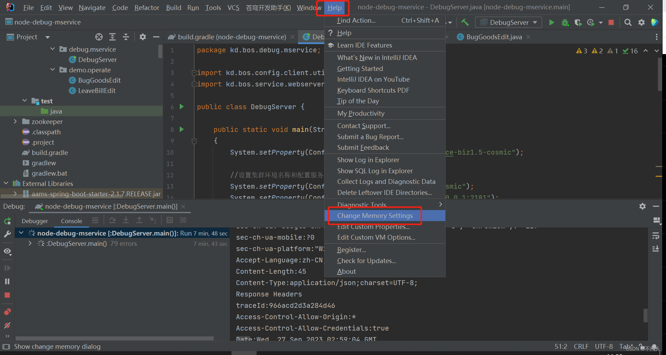Open the Profiler icon in main toolbar
This screenshot has height=355, width=666.
(x=590, y=22)
